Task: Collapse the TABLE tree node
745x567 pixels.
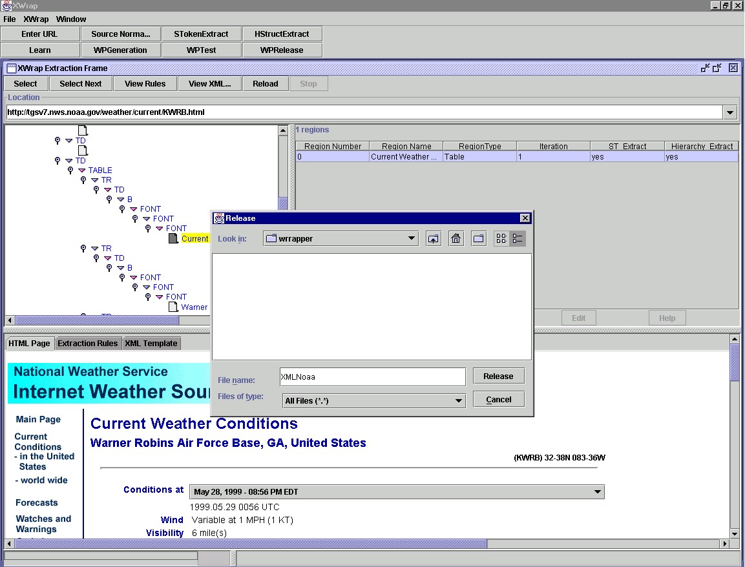Action: coord(82,170)
